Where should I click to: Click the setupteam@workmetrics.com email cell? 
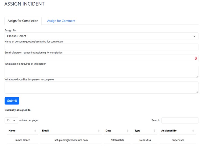tap(71, 140)
